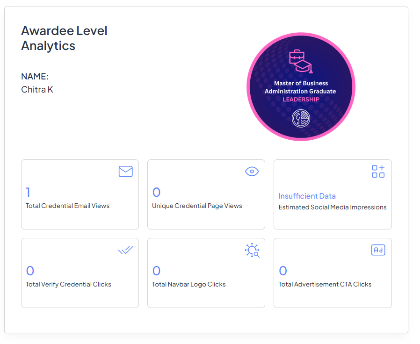Viewport: 420px width, 344px height.
Task: Click the eye icon on Page Views card
Action: pos(252,172)
